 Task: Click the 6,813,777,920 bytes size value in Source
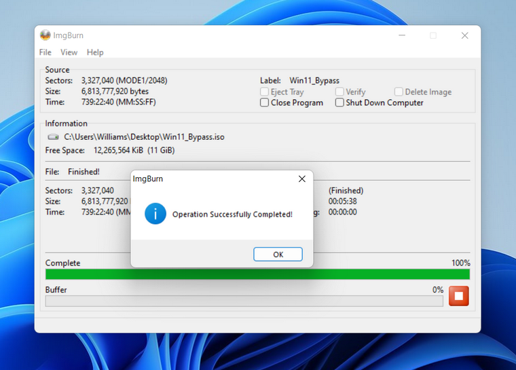coord(115,91)
